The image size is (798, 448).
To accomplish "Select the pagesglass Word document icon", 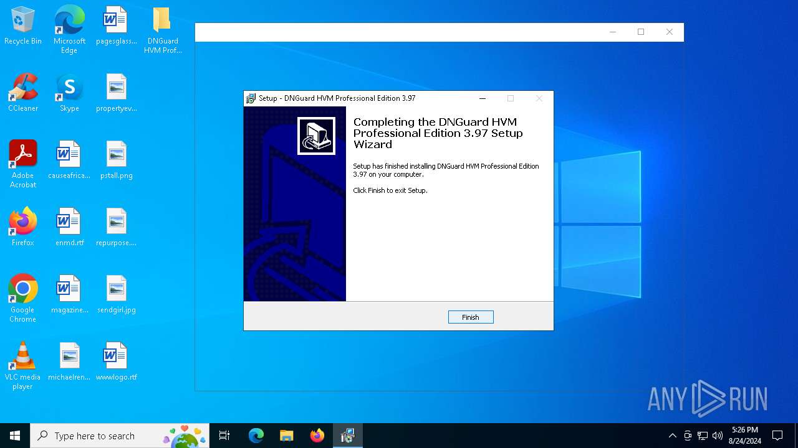I will pos(116,26).
